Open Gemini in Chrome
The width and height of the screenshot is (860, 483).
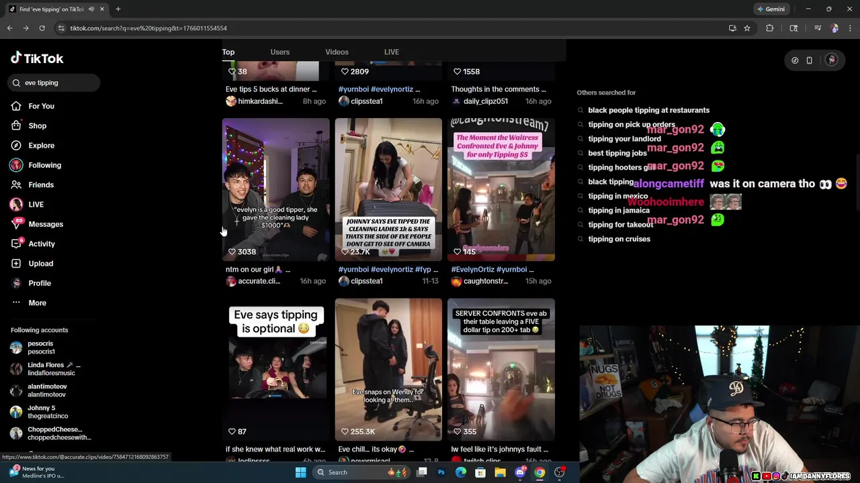(770, 9)
